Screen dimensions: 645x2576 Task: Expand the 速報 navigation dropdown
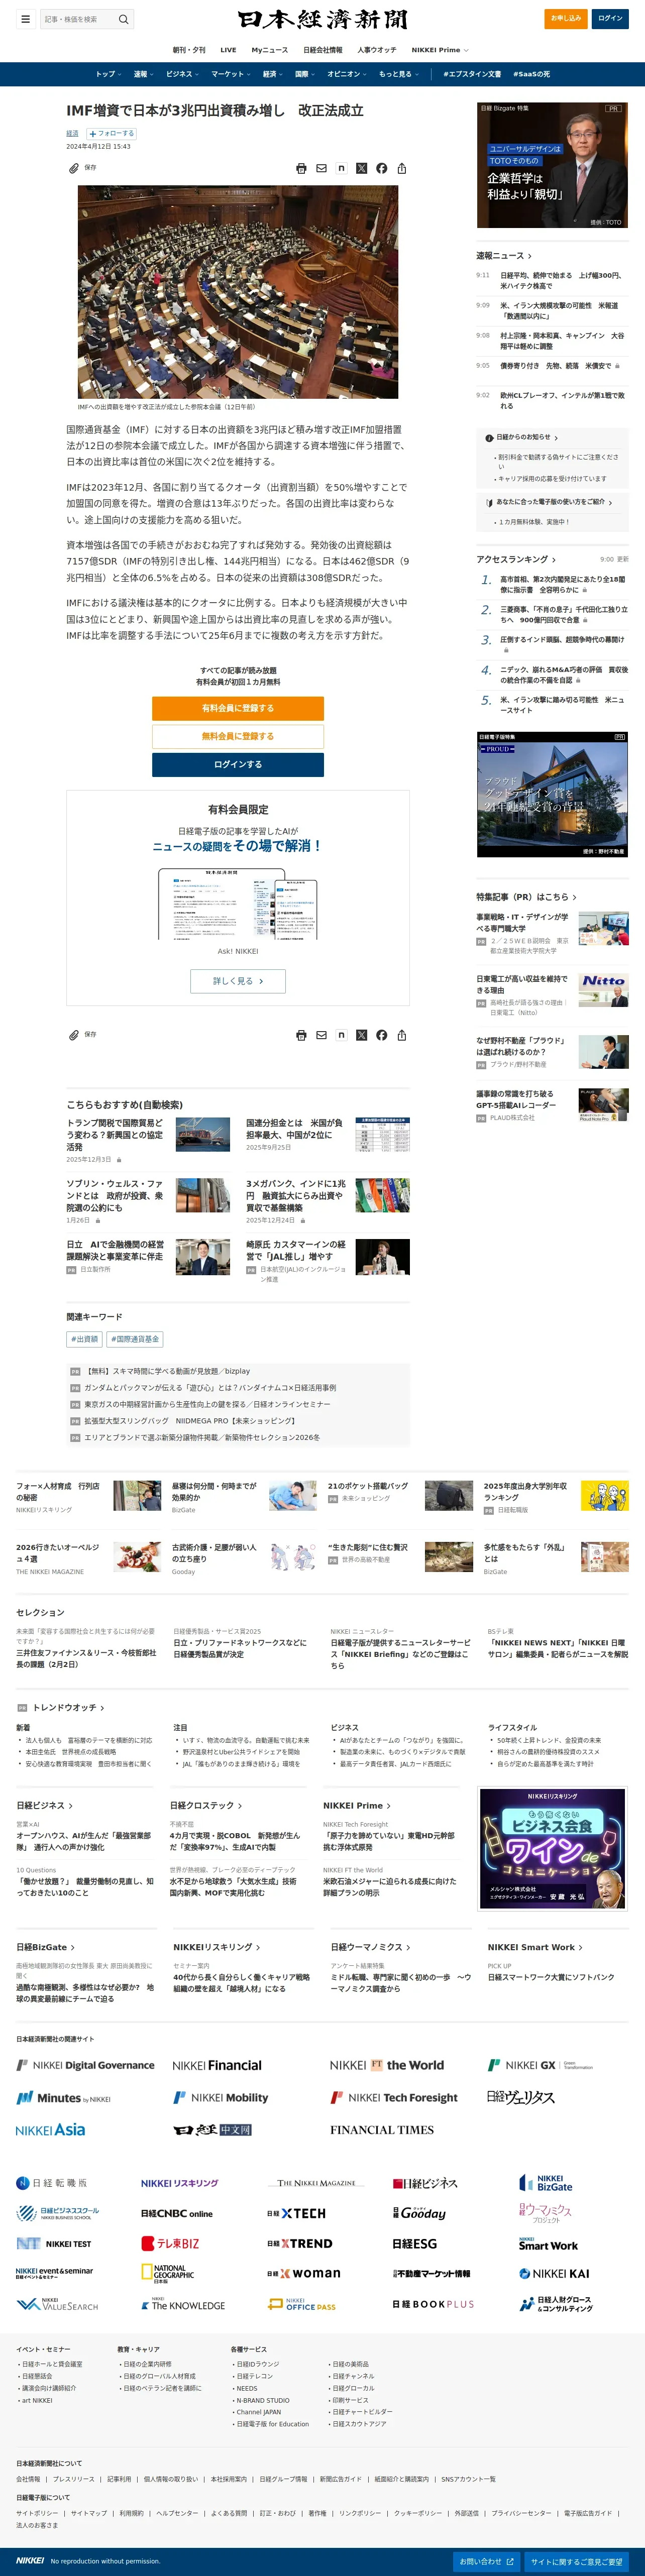(x=143, y=74)
